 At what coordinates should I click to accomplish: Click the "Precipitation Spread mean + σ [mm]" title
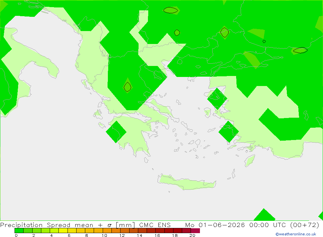pyautogui.click(x=68, y=225)
